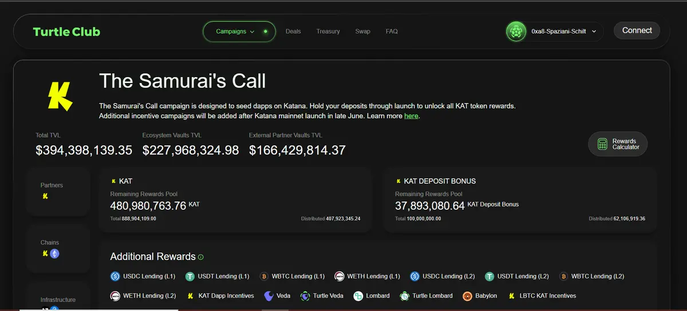The height and width of the screenshot is (311, 687).
Task: Click the Katana icon under Partners
Action: coord(46,196)
